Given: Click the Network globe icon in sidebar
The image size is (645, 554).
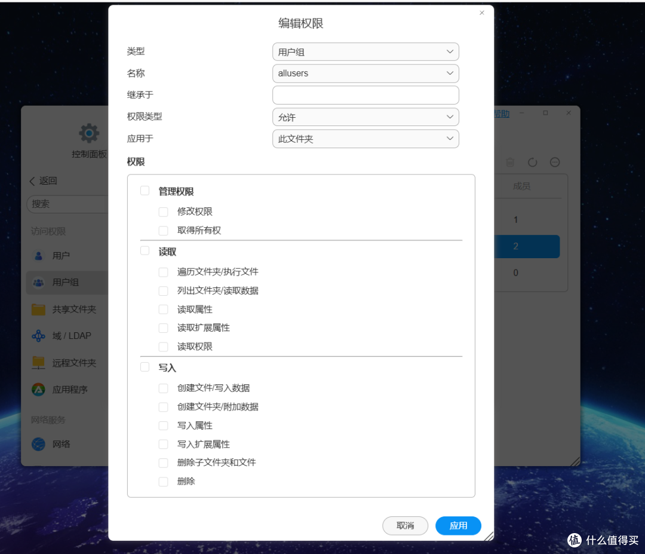Looking at the screenshot, I should (38, 444).
